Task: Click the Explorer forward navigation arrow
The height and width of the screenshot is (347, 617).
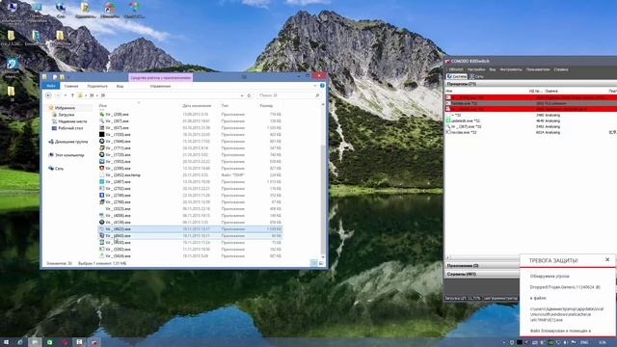Action: coord(58,95)
